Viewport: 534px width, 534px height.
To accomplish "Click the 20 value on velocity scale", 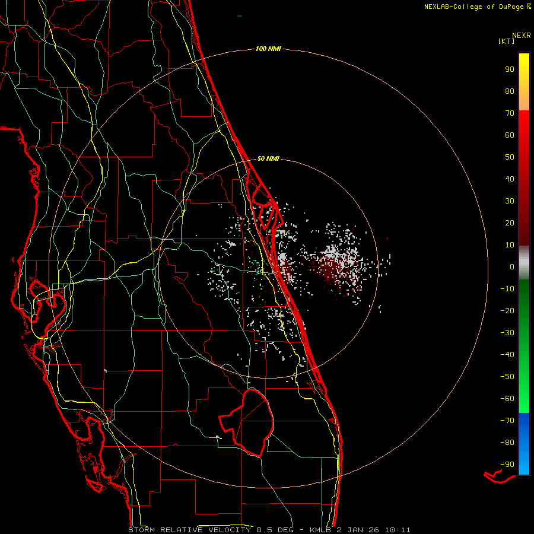I will (x=510, y=223).
